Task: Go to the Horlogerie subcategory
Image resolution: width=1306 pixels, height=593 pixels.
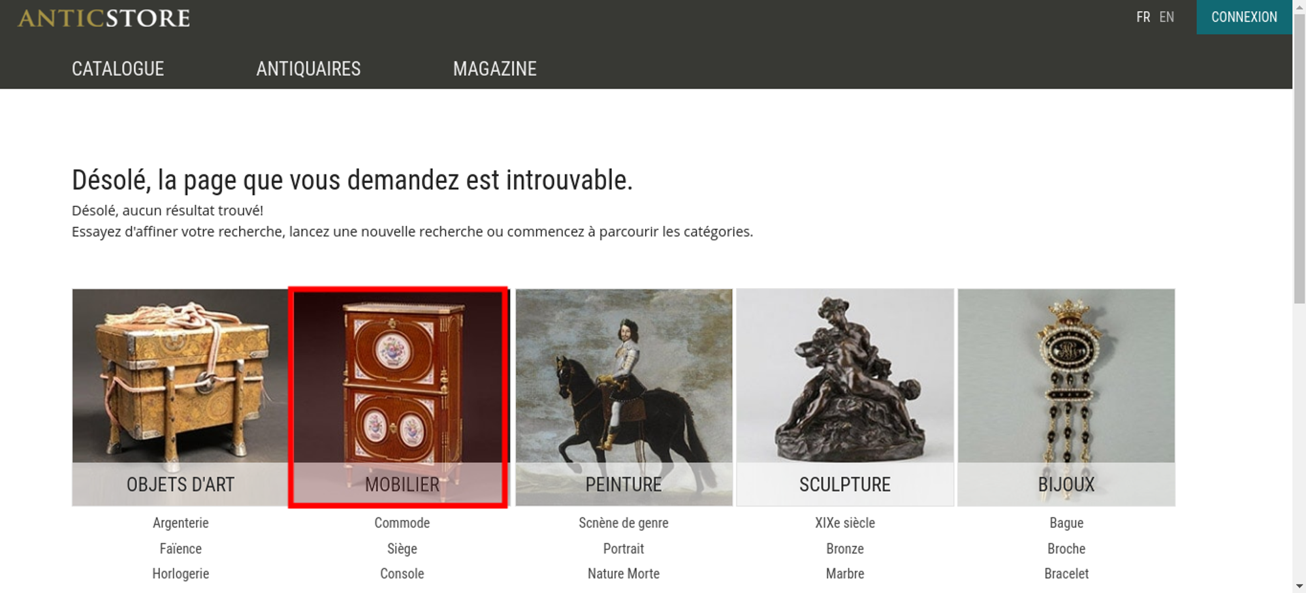Action: tap(181, 573)
